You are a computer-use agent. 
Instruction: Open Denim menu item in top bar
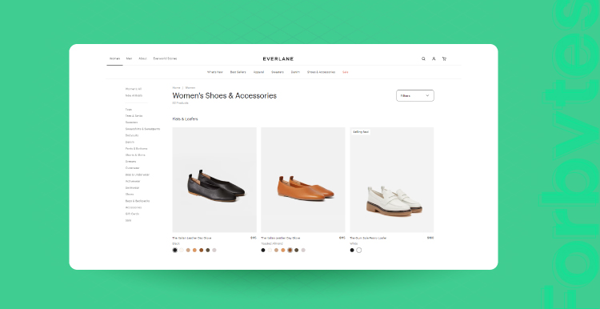[x=295, y=72]
